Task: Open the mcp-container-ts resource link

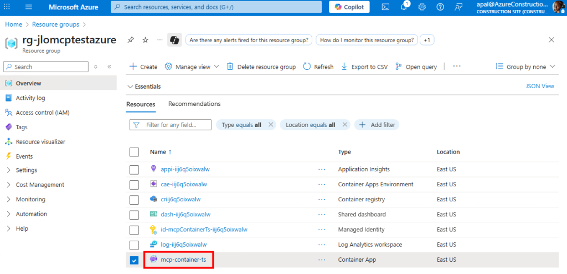Action: (183, 260)
